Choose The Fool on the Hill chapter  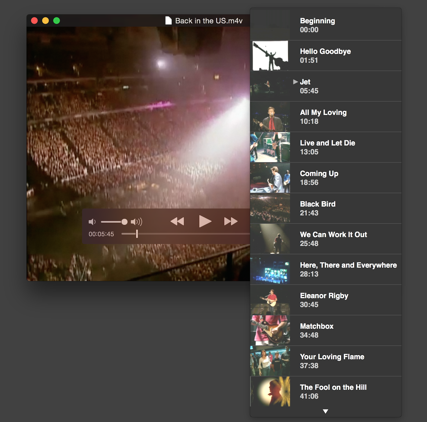(326, 391)
